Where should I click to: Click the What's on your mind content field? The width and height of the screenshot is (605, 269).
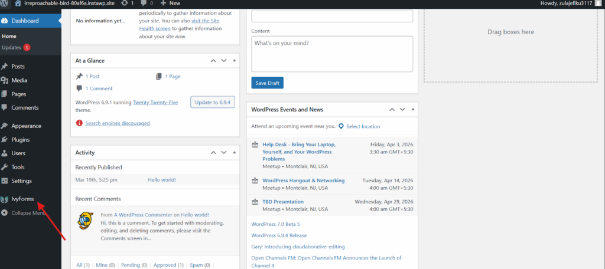tap(332, 54)
